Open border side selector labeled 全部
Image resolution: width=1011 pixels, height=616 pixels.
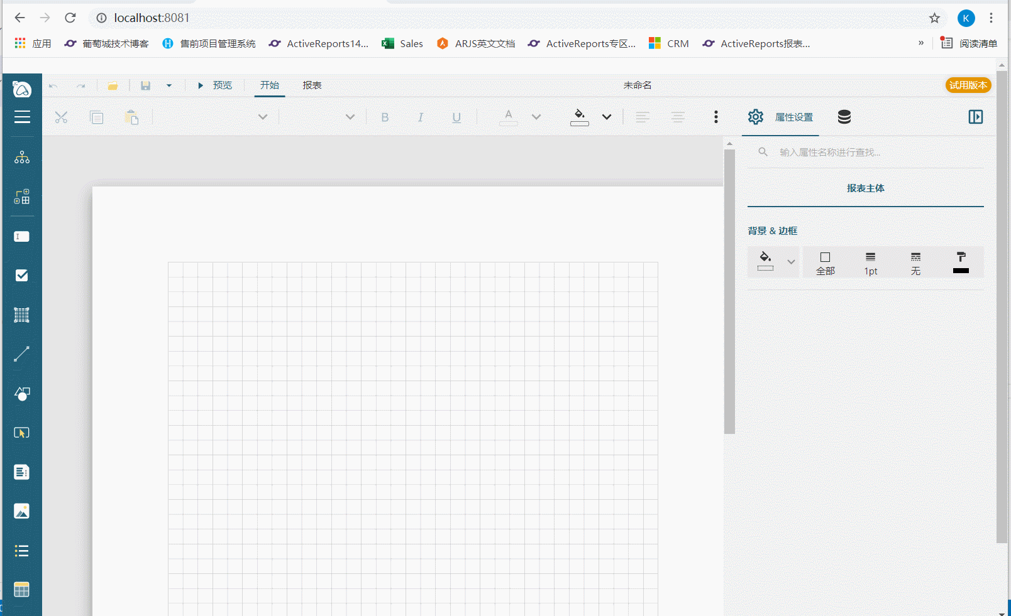tap(826, 263)
